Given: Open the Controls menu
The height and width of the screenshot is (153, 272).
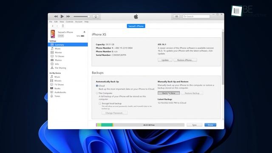Looking at the screenshot, I should (x=69, y=22).
